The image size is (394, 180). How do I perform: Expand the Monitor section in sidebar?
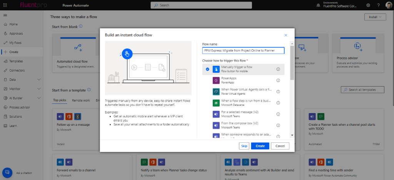[39, 89]
